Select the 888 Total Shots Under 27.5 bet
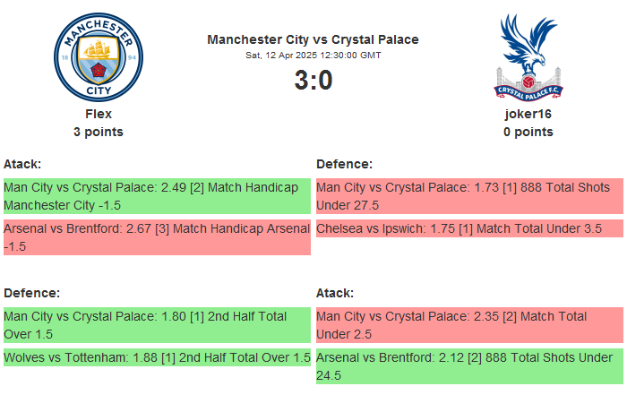The image size is (627, 412). pyautogui.click(x=469, y=196)
